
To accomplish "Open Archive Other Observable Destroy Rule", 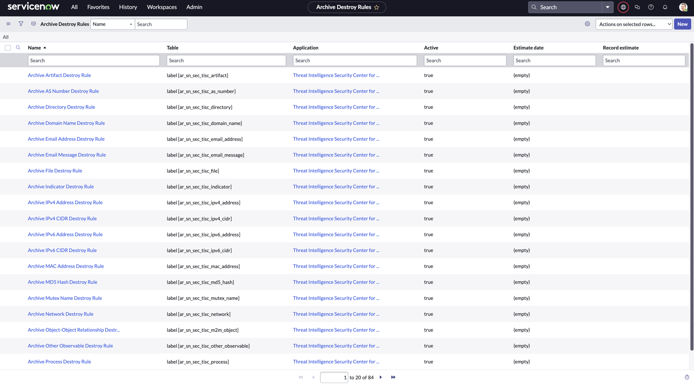I will 70,346.
